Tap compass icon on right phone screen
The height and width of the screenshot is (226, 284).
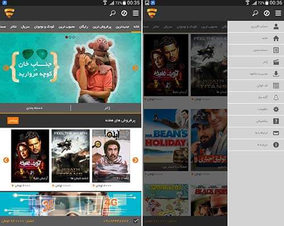(x=267, y=13)
